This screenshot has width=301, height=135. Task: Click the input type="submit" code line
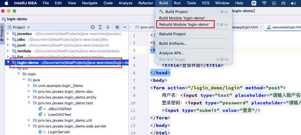211,110
